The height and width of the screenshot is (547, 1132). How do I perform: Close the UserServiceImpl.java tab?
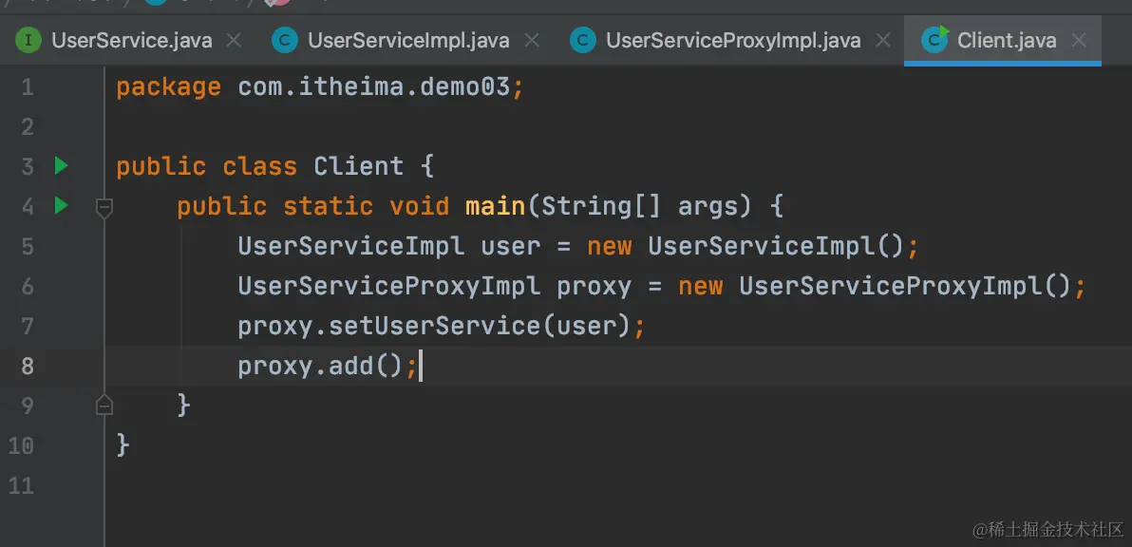click(x=532, y=41)
